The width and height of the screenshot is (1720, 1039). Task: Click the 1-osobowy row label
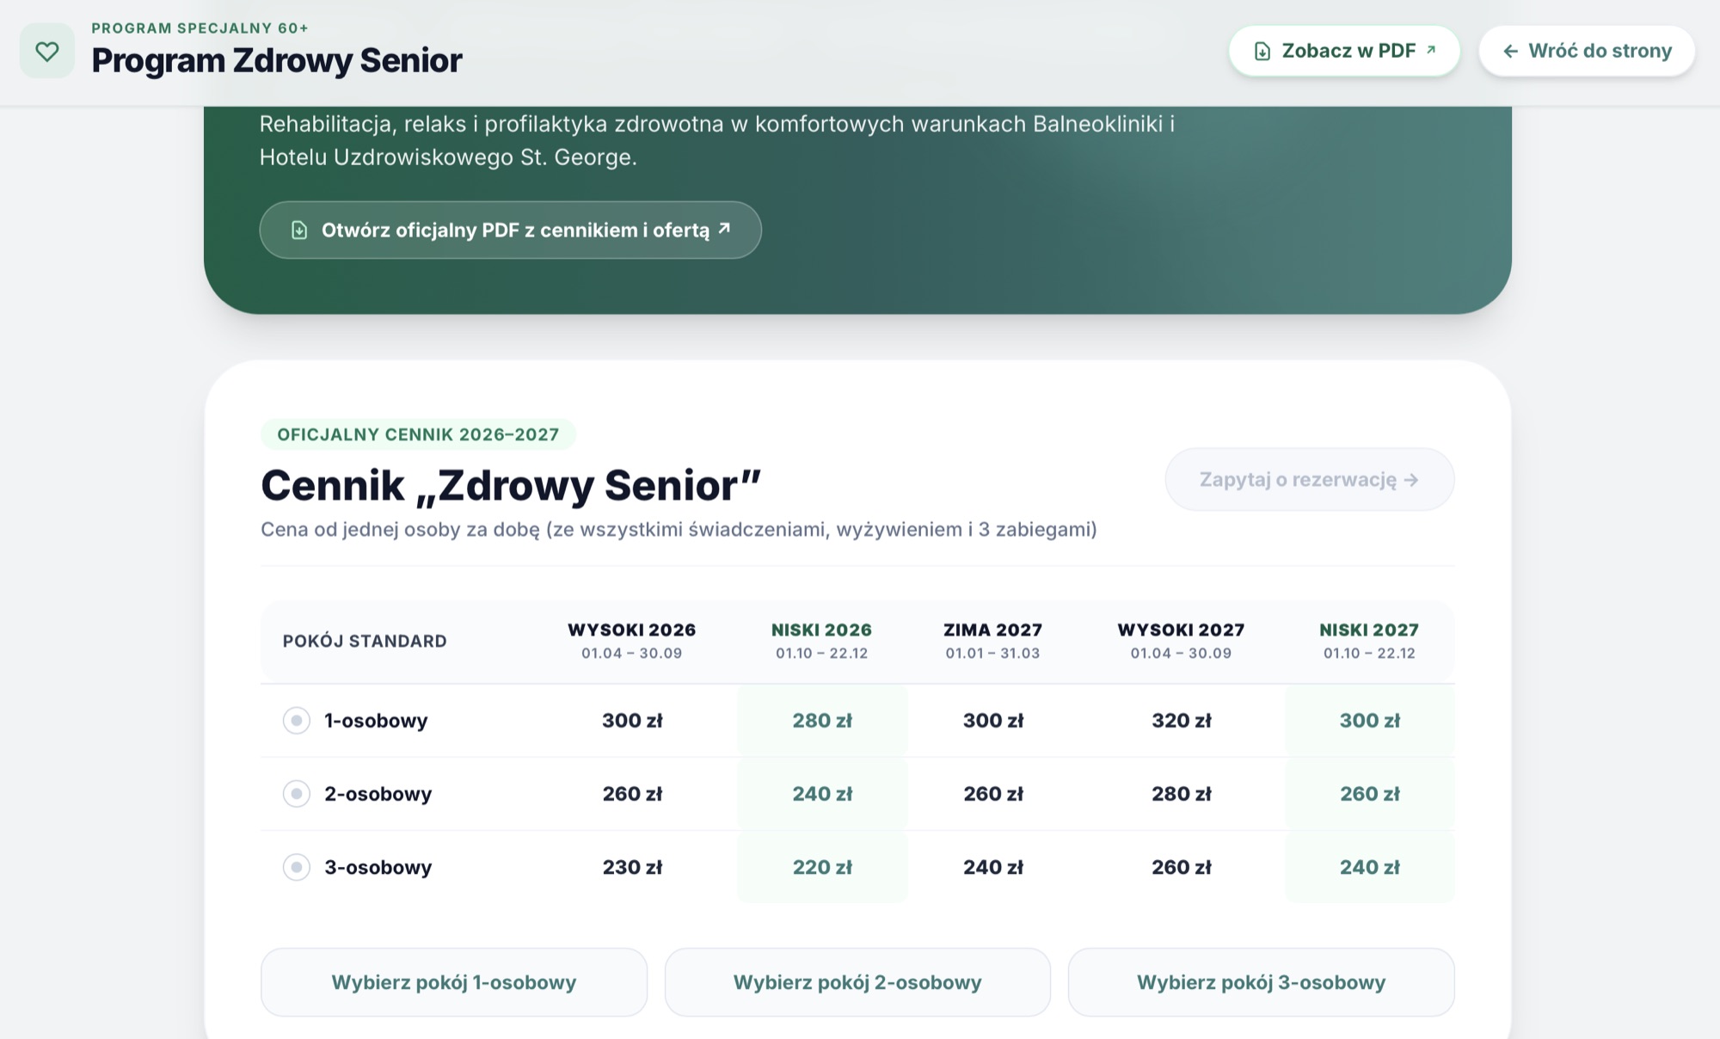pos(376,720)
